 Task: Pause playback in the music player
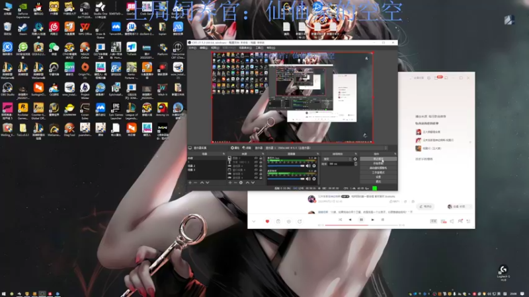(361, 220)
